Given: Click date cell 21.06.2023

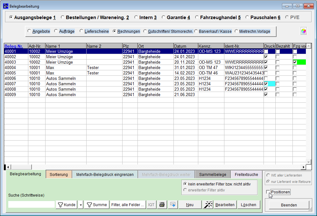Looking at the screenshot, I should click(186, 94).
